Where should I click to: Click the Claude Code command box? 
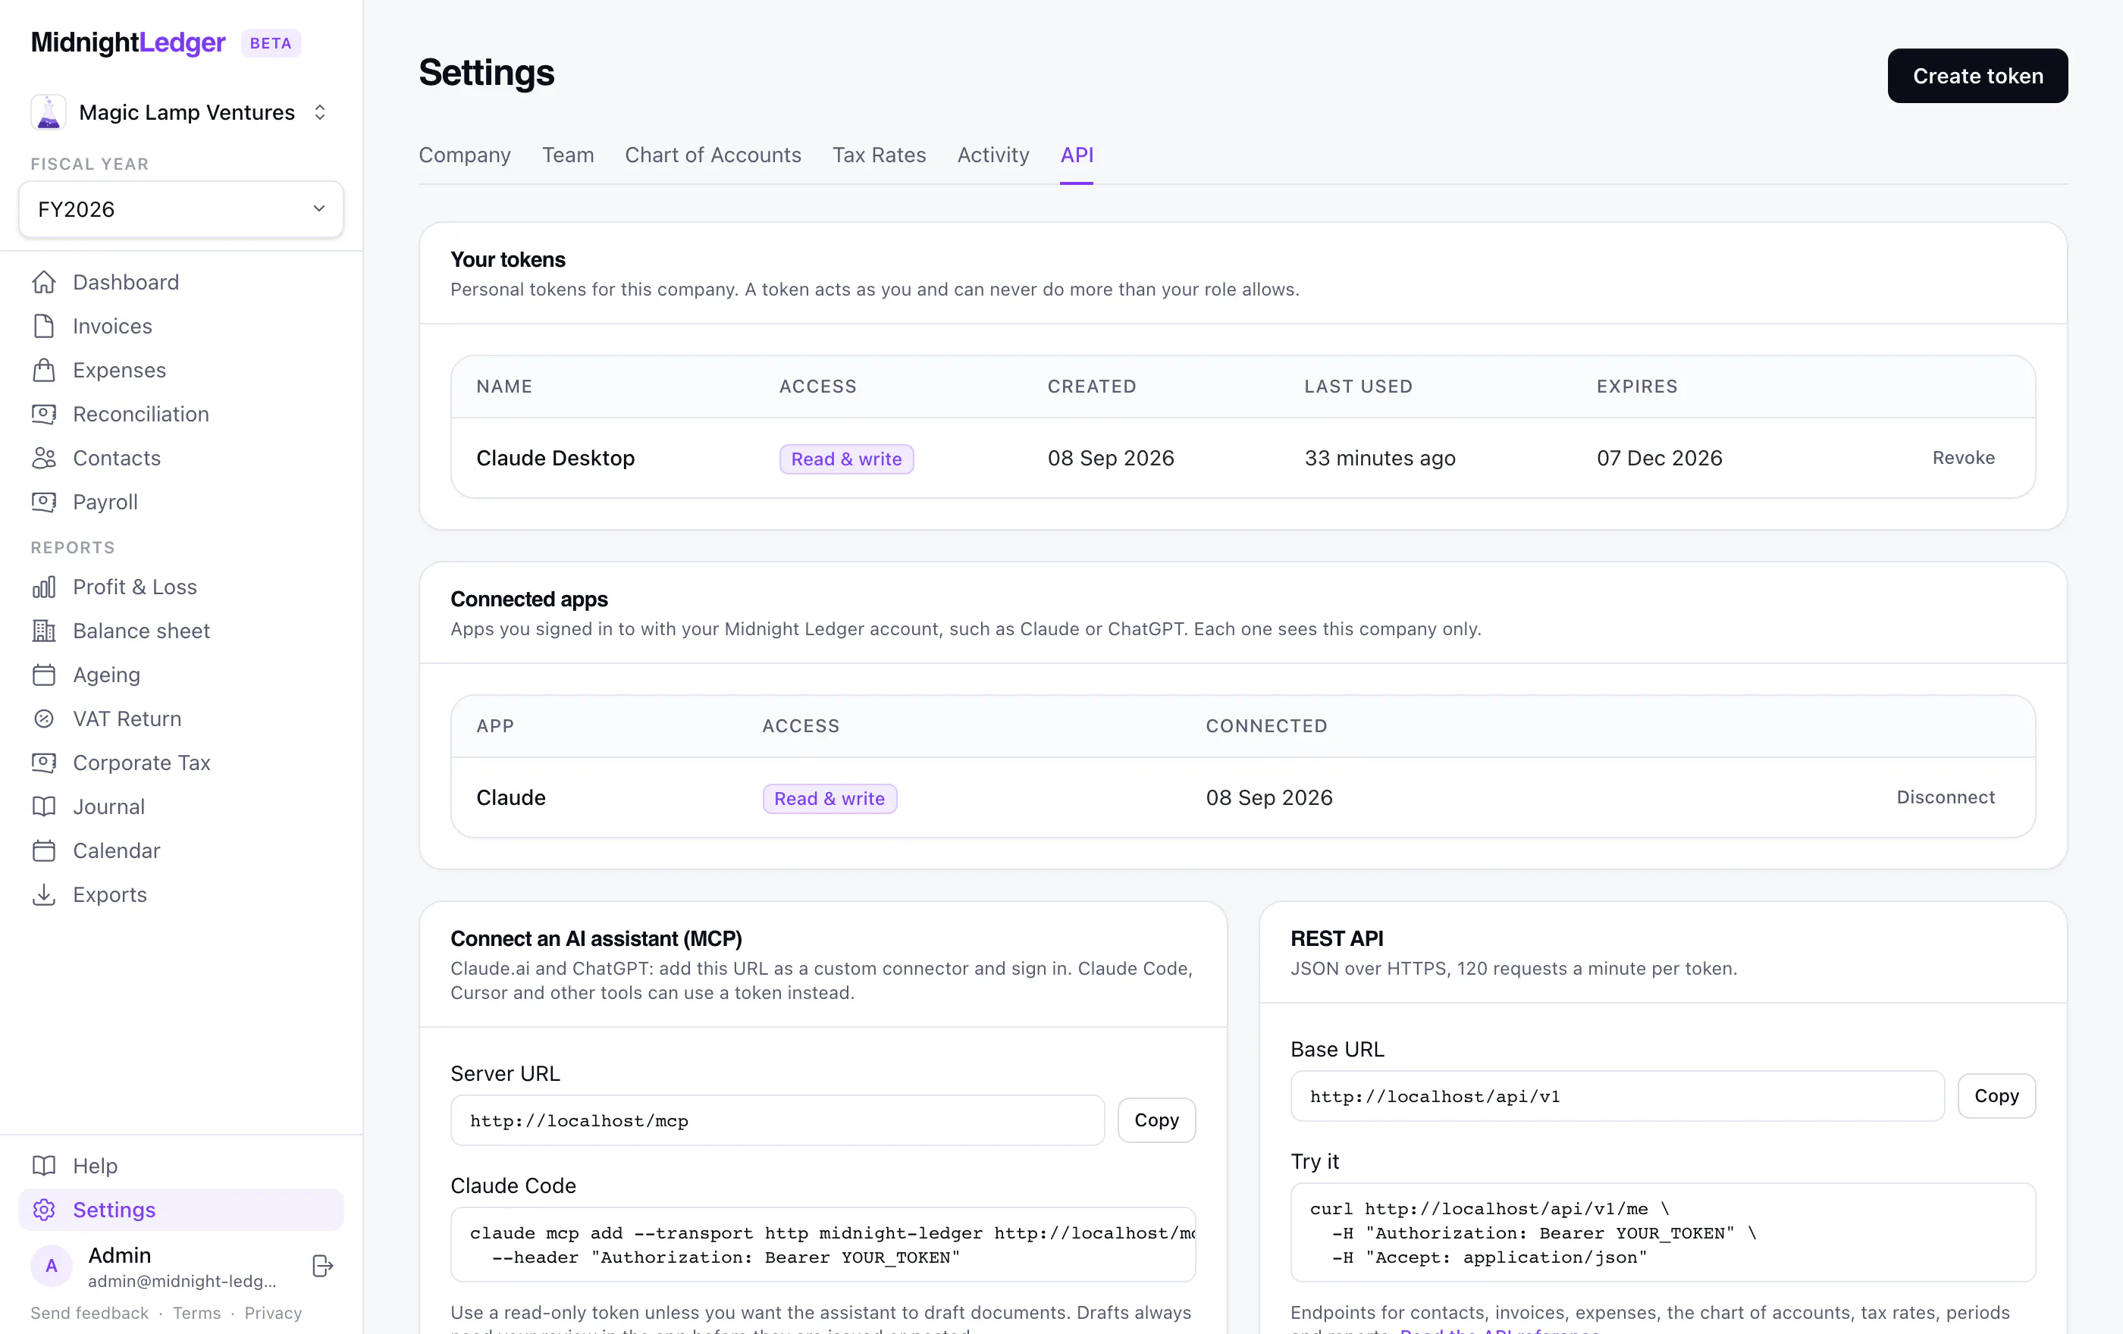(823, 1244)
